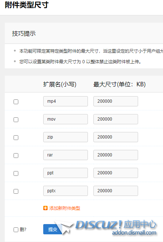Viewport: 163px width, 242px height.
Task: Click the max size field for pptx
Action: point(116,191)
